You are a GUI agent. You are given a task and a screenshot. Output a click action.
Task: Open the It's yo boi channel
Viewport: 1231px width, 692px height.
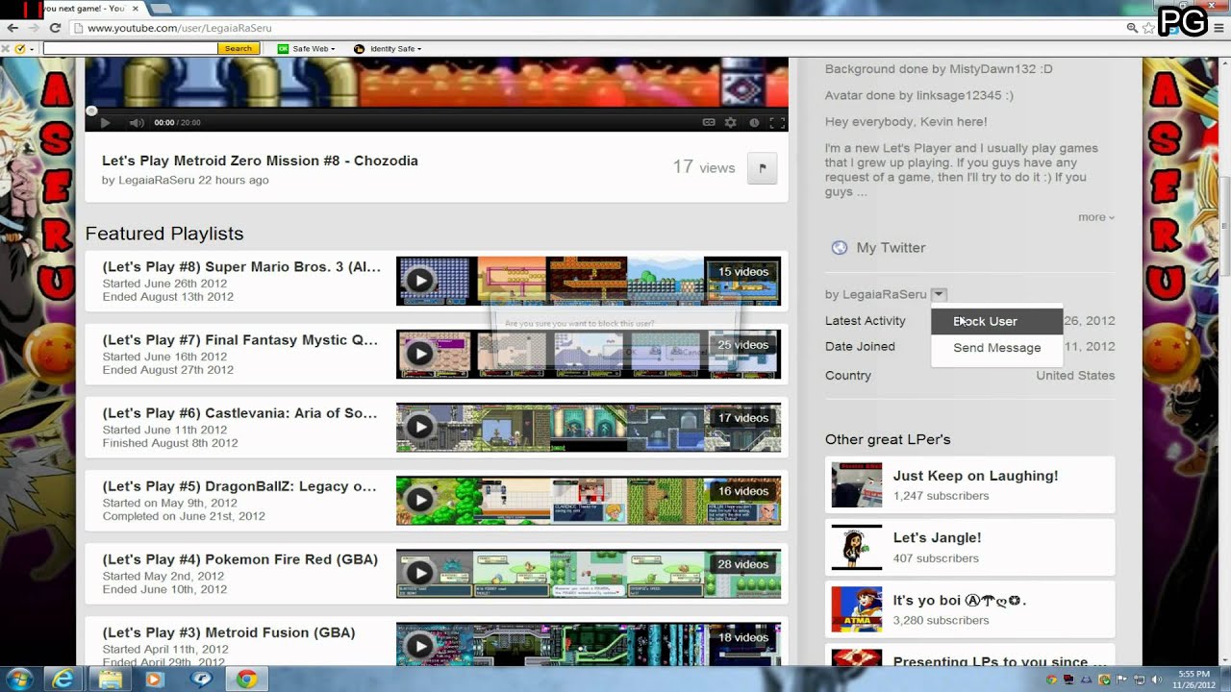click(960, 601)
